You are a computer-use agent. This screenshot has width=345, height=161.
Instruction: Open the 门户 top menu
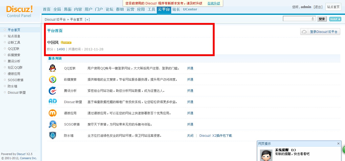(99, 9)
